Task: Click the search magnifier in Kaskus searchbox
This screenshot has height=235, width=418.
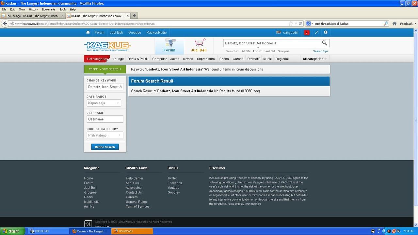Action: click(324, 43)
